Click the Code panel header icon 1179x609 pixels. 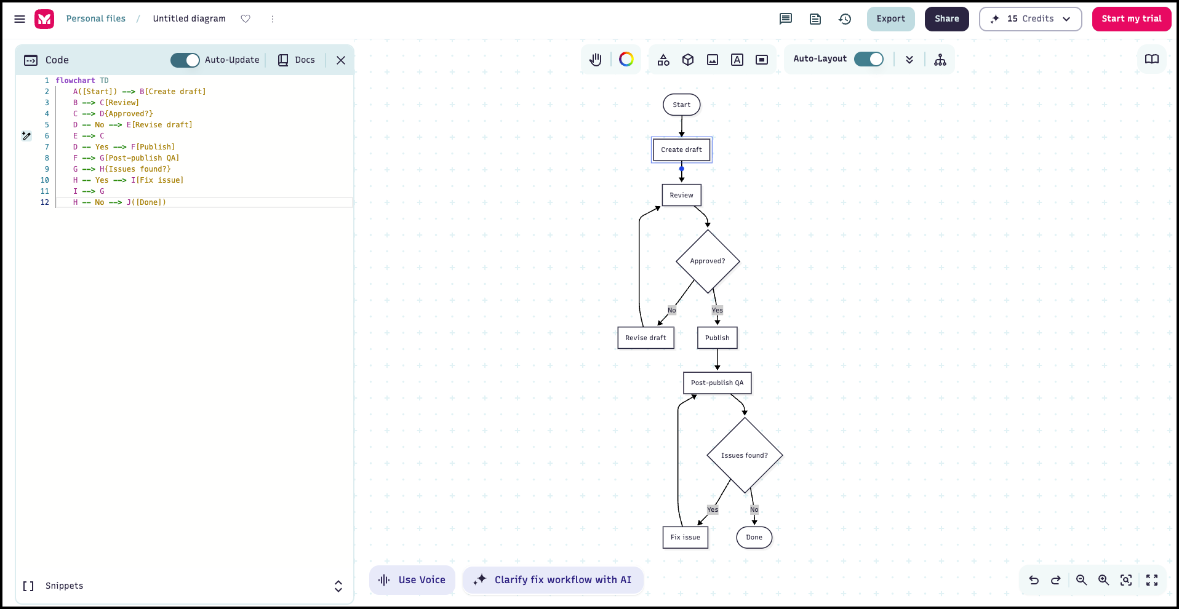click(x=31, y=60)
